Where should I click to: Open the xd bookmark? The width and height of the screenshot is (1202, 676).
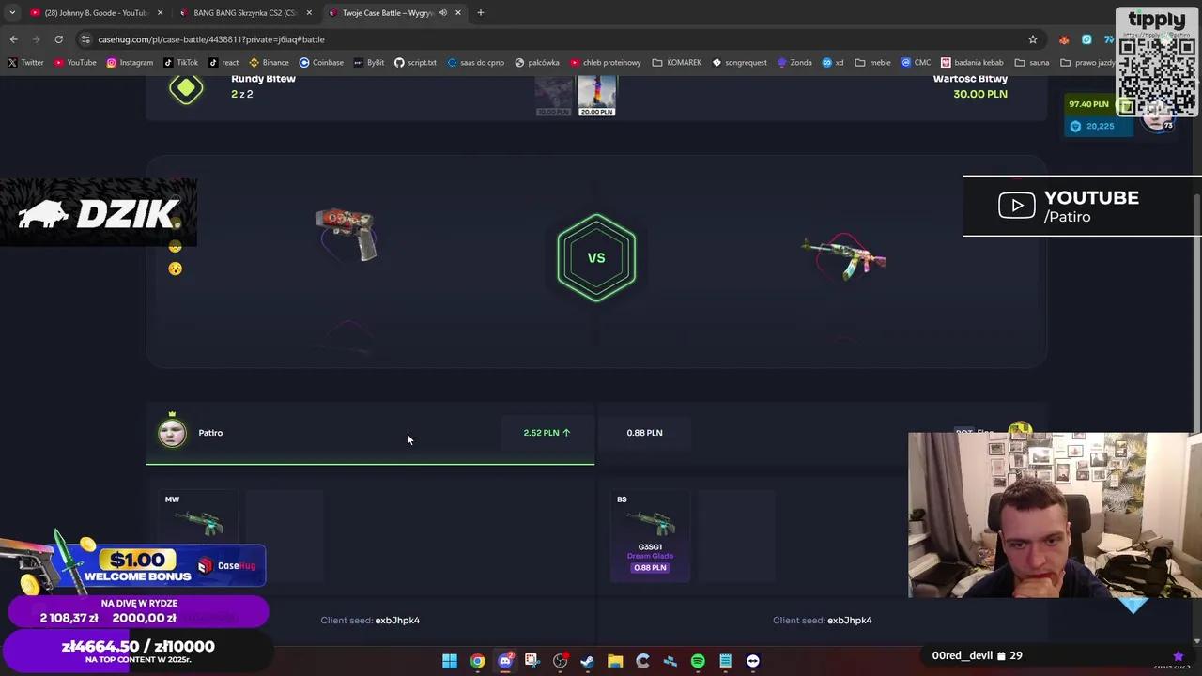pos(833,63)
